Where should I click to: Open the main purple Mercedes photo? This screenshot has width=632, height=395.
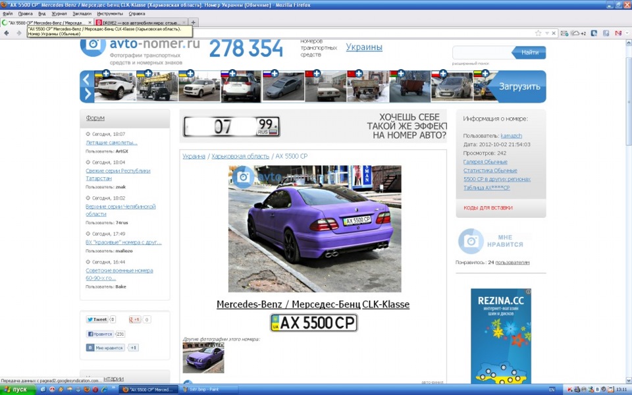[315, 228]
